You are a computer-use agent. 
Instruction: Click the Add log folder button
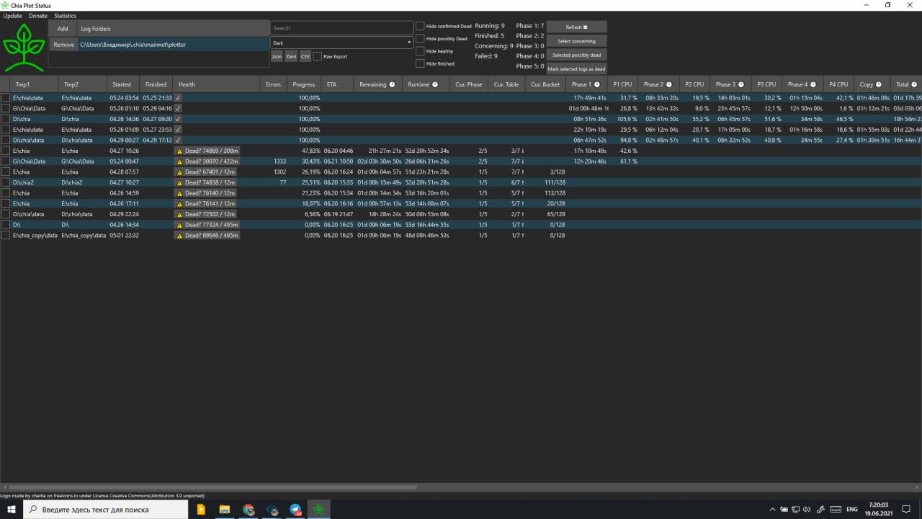click(63, 29)
